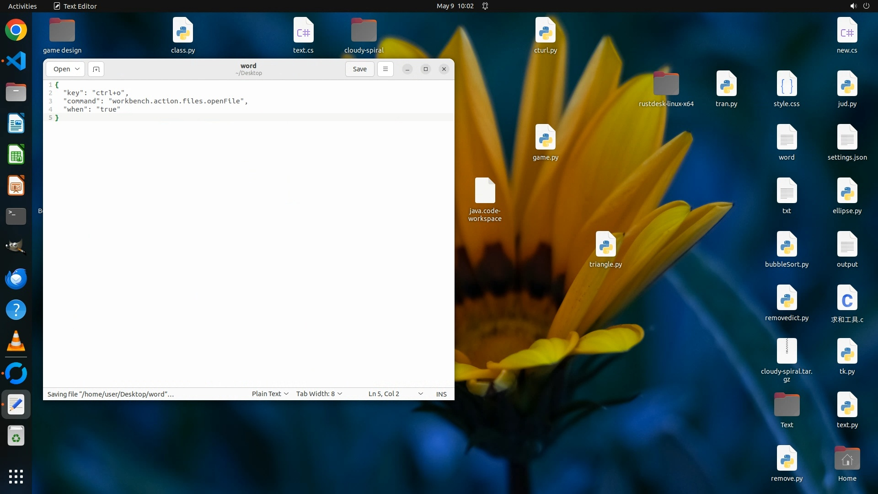The image size is (878, 494).
Task: Open the Text Editor app menu
Action: (75, 6)
